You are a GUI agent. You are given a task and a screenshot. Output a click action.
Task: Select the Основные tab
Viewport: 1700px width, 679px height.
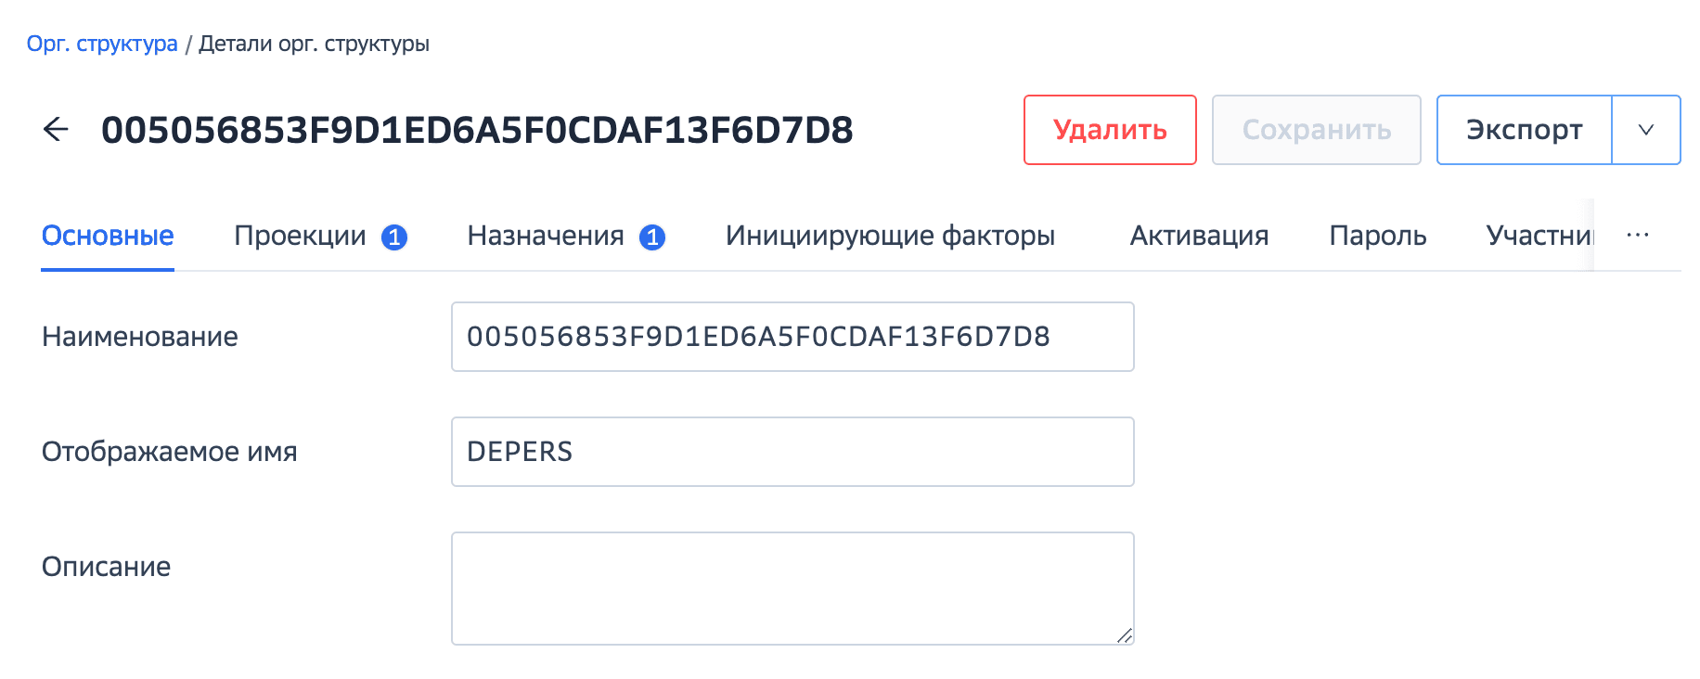coord(108,236)
